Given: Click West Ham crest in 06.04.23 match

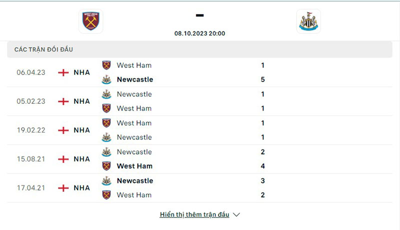Looking at the screenshot, I should pyautogui.click(x=106, y=65).
